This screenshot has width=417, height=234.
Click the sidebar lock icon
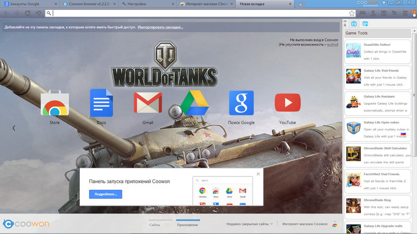[345, 25]
